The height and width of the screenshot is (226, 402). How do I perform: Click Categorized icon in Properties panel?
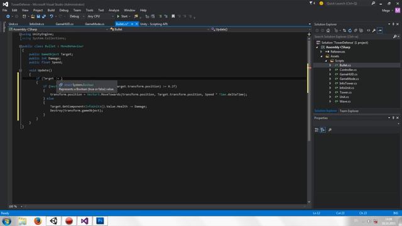pos(317,130)
